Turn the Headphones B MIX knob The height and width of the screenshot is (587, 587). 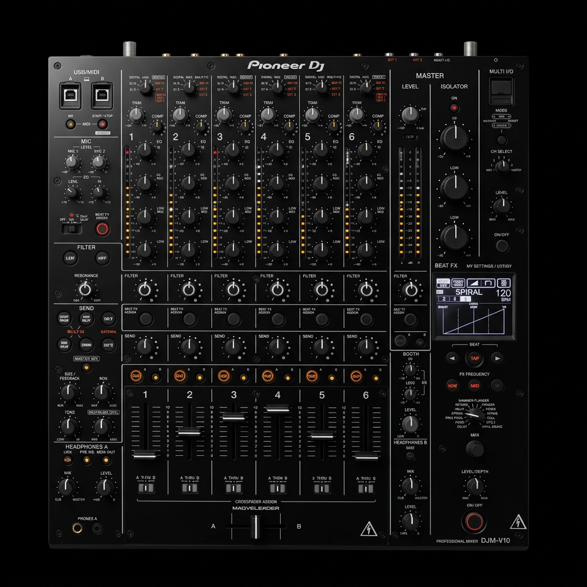point(410,486)
